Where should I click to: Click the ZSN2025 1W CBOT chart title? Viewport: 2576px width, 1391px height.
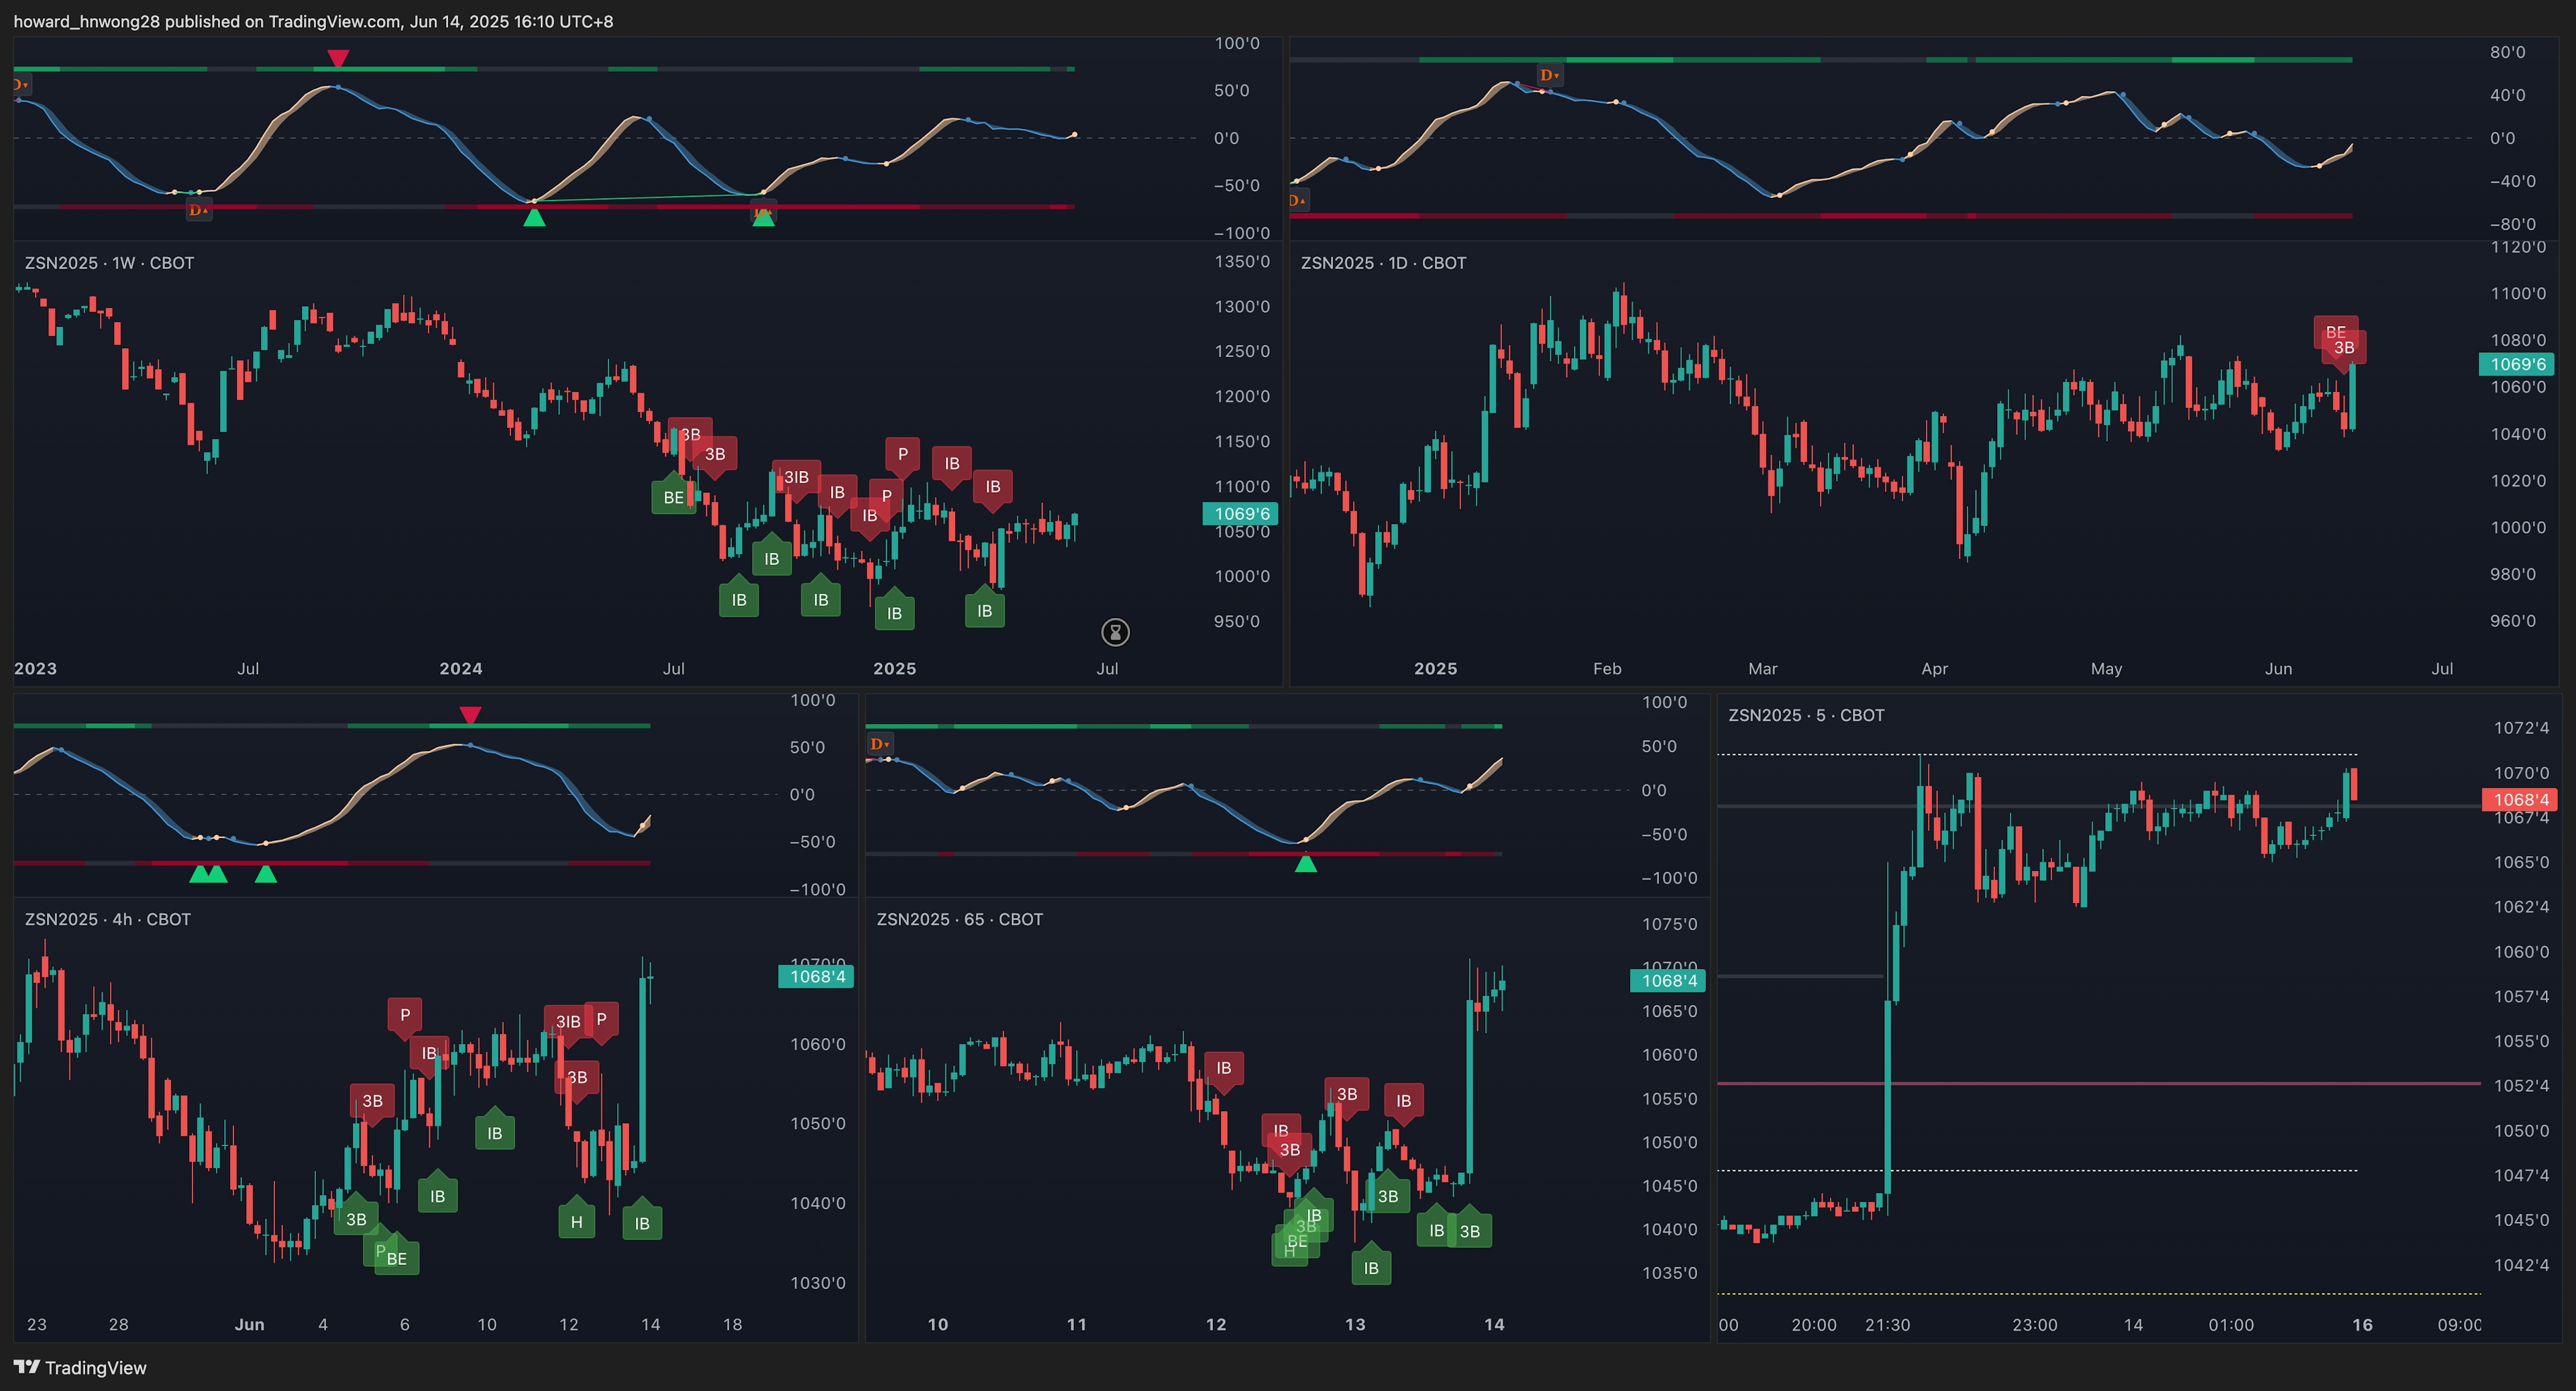[109, 263]
